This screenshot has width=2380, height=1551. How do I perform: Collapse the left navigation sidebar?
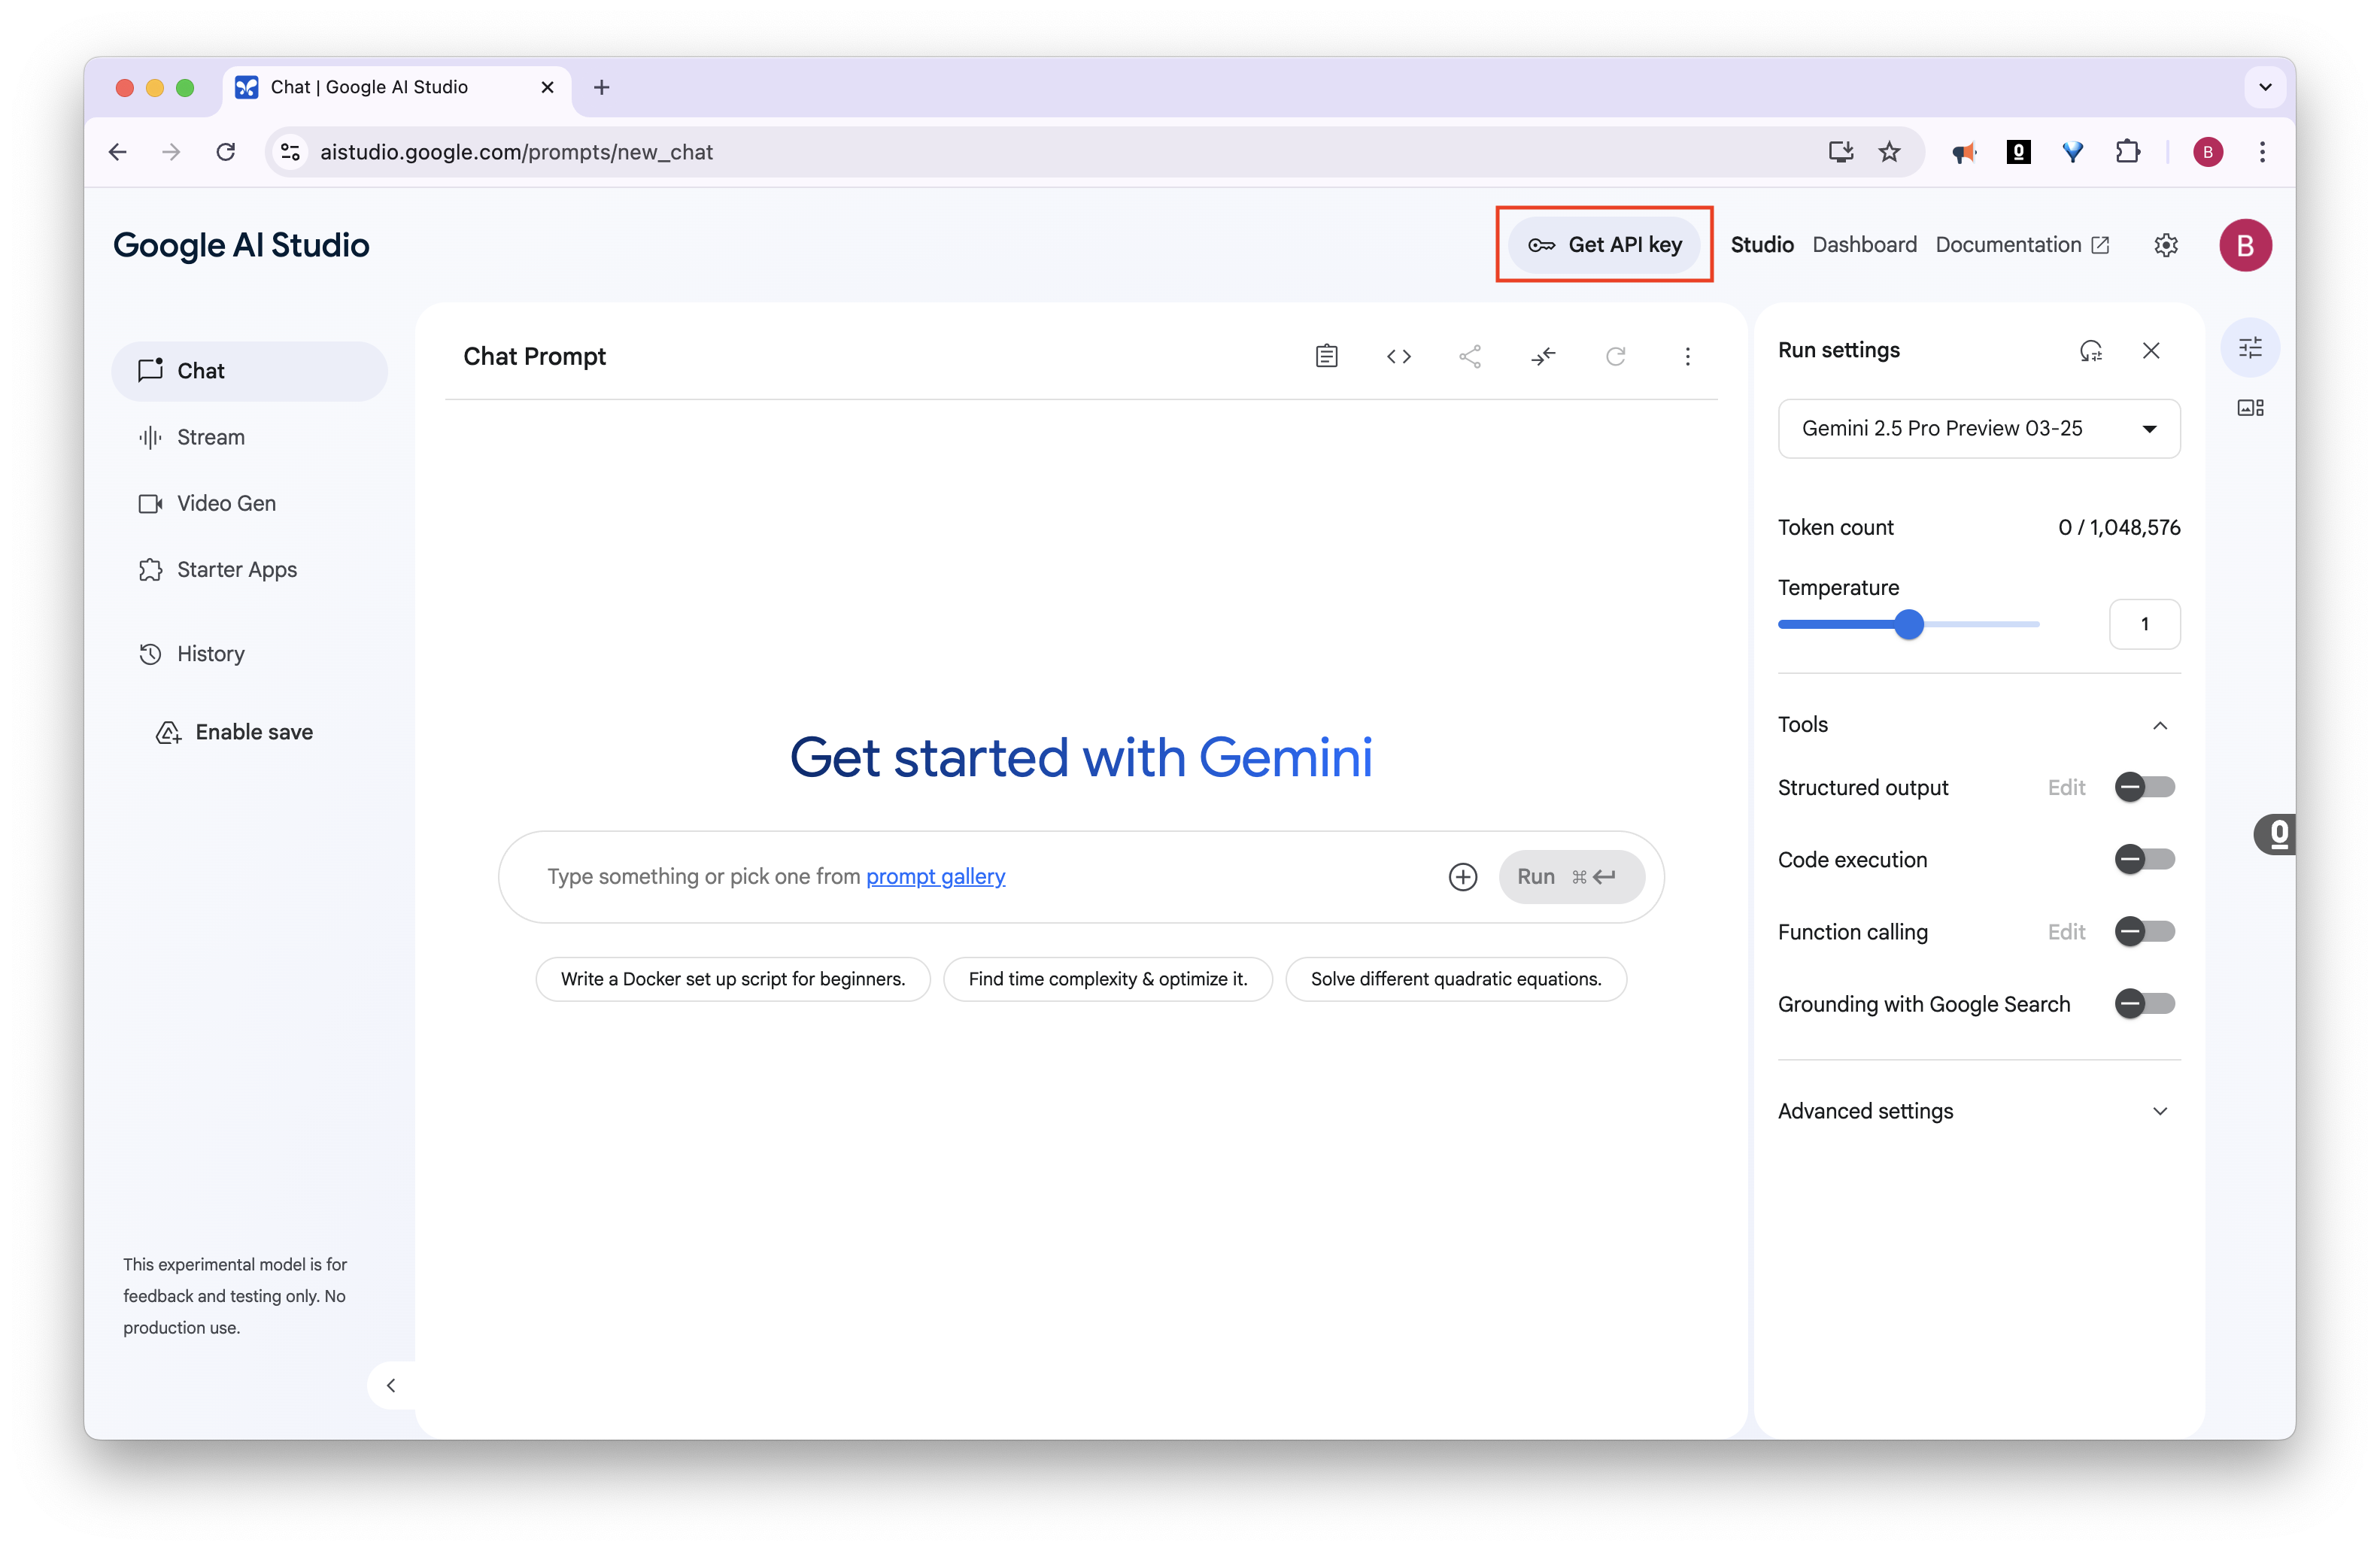pos(391,1385)
